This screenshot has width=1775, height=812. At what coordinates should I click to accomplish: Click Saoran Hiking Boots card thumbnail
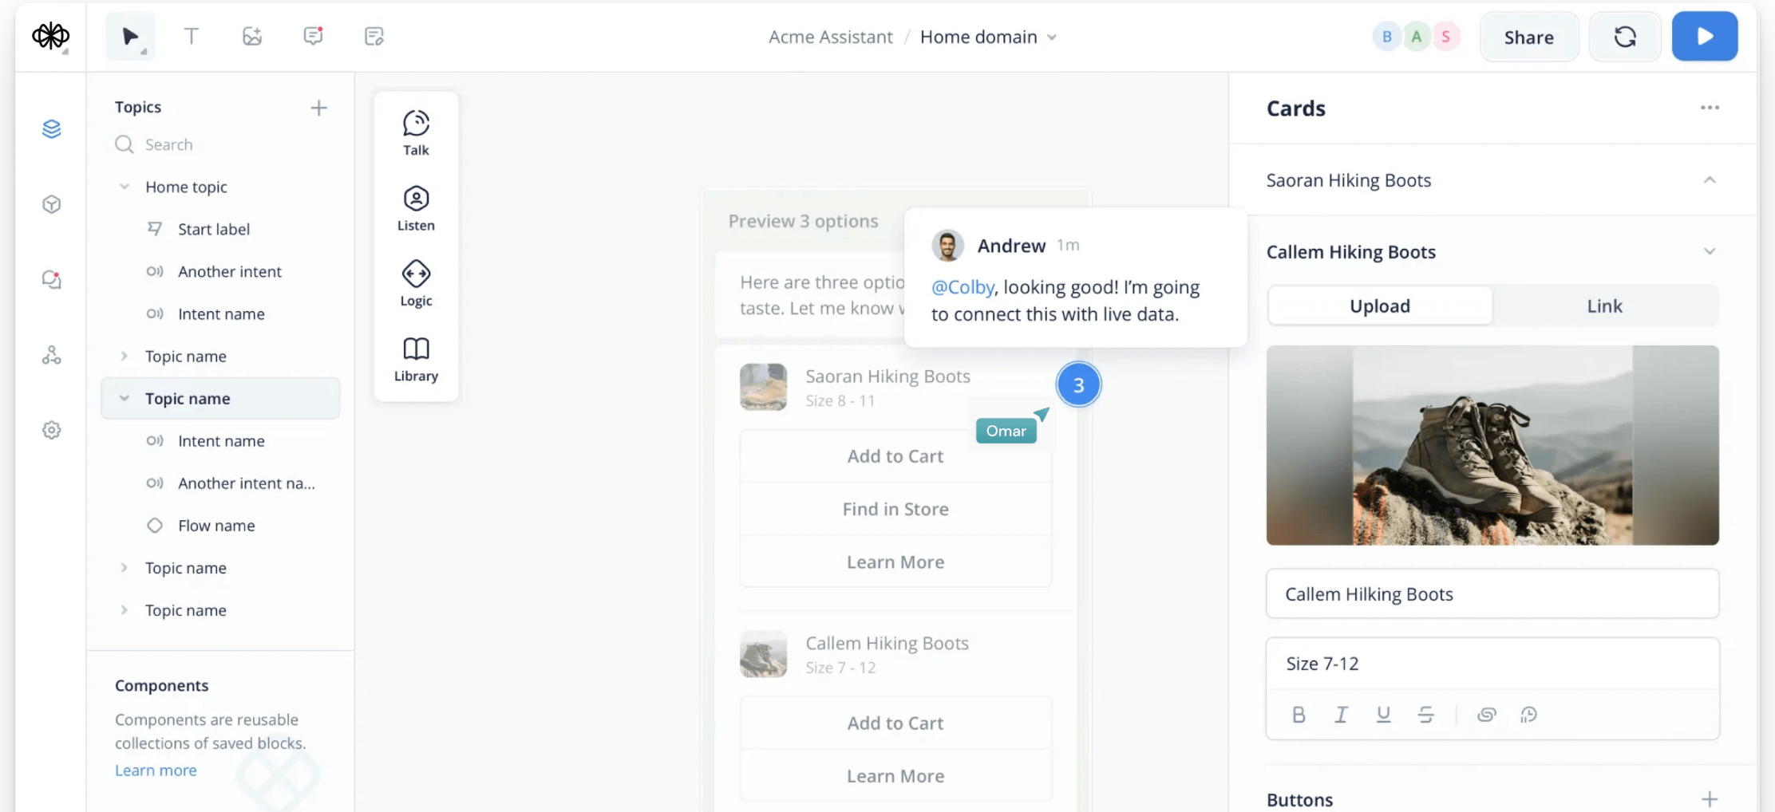[x=763, y=387]
